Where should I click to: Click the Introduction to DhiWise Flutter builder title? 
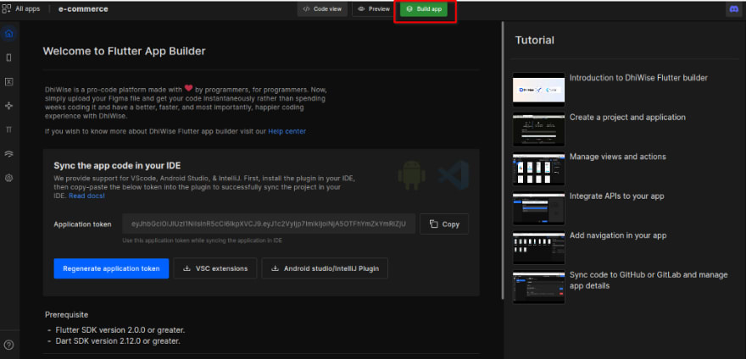638,78
